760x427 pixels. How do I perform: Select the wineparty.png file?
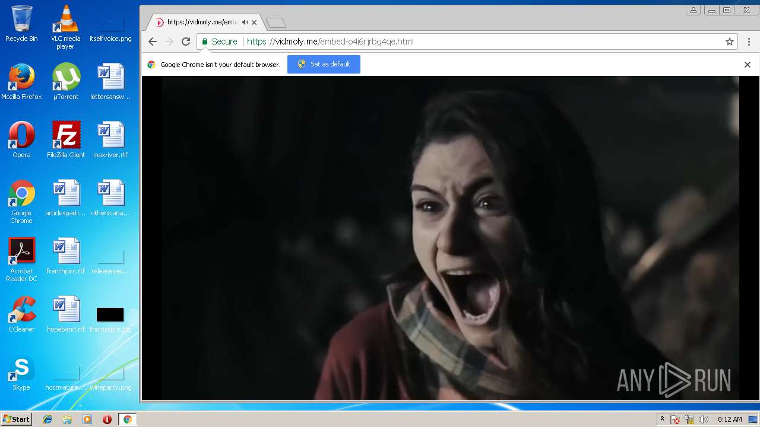pos(110,380)
